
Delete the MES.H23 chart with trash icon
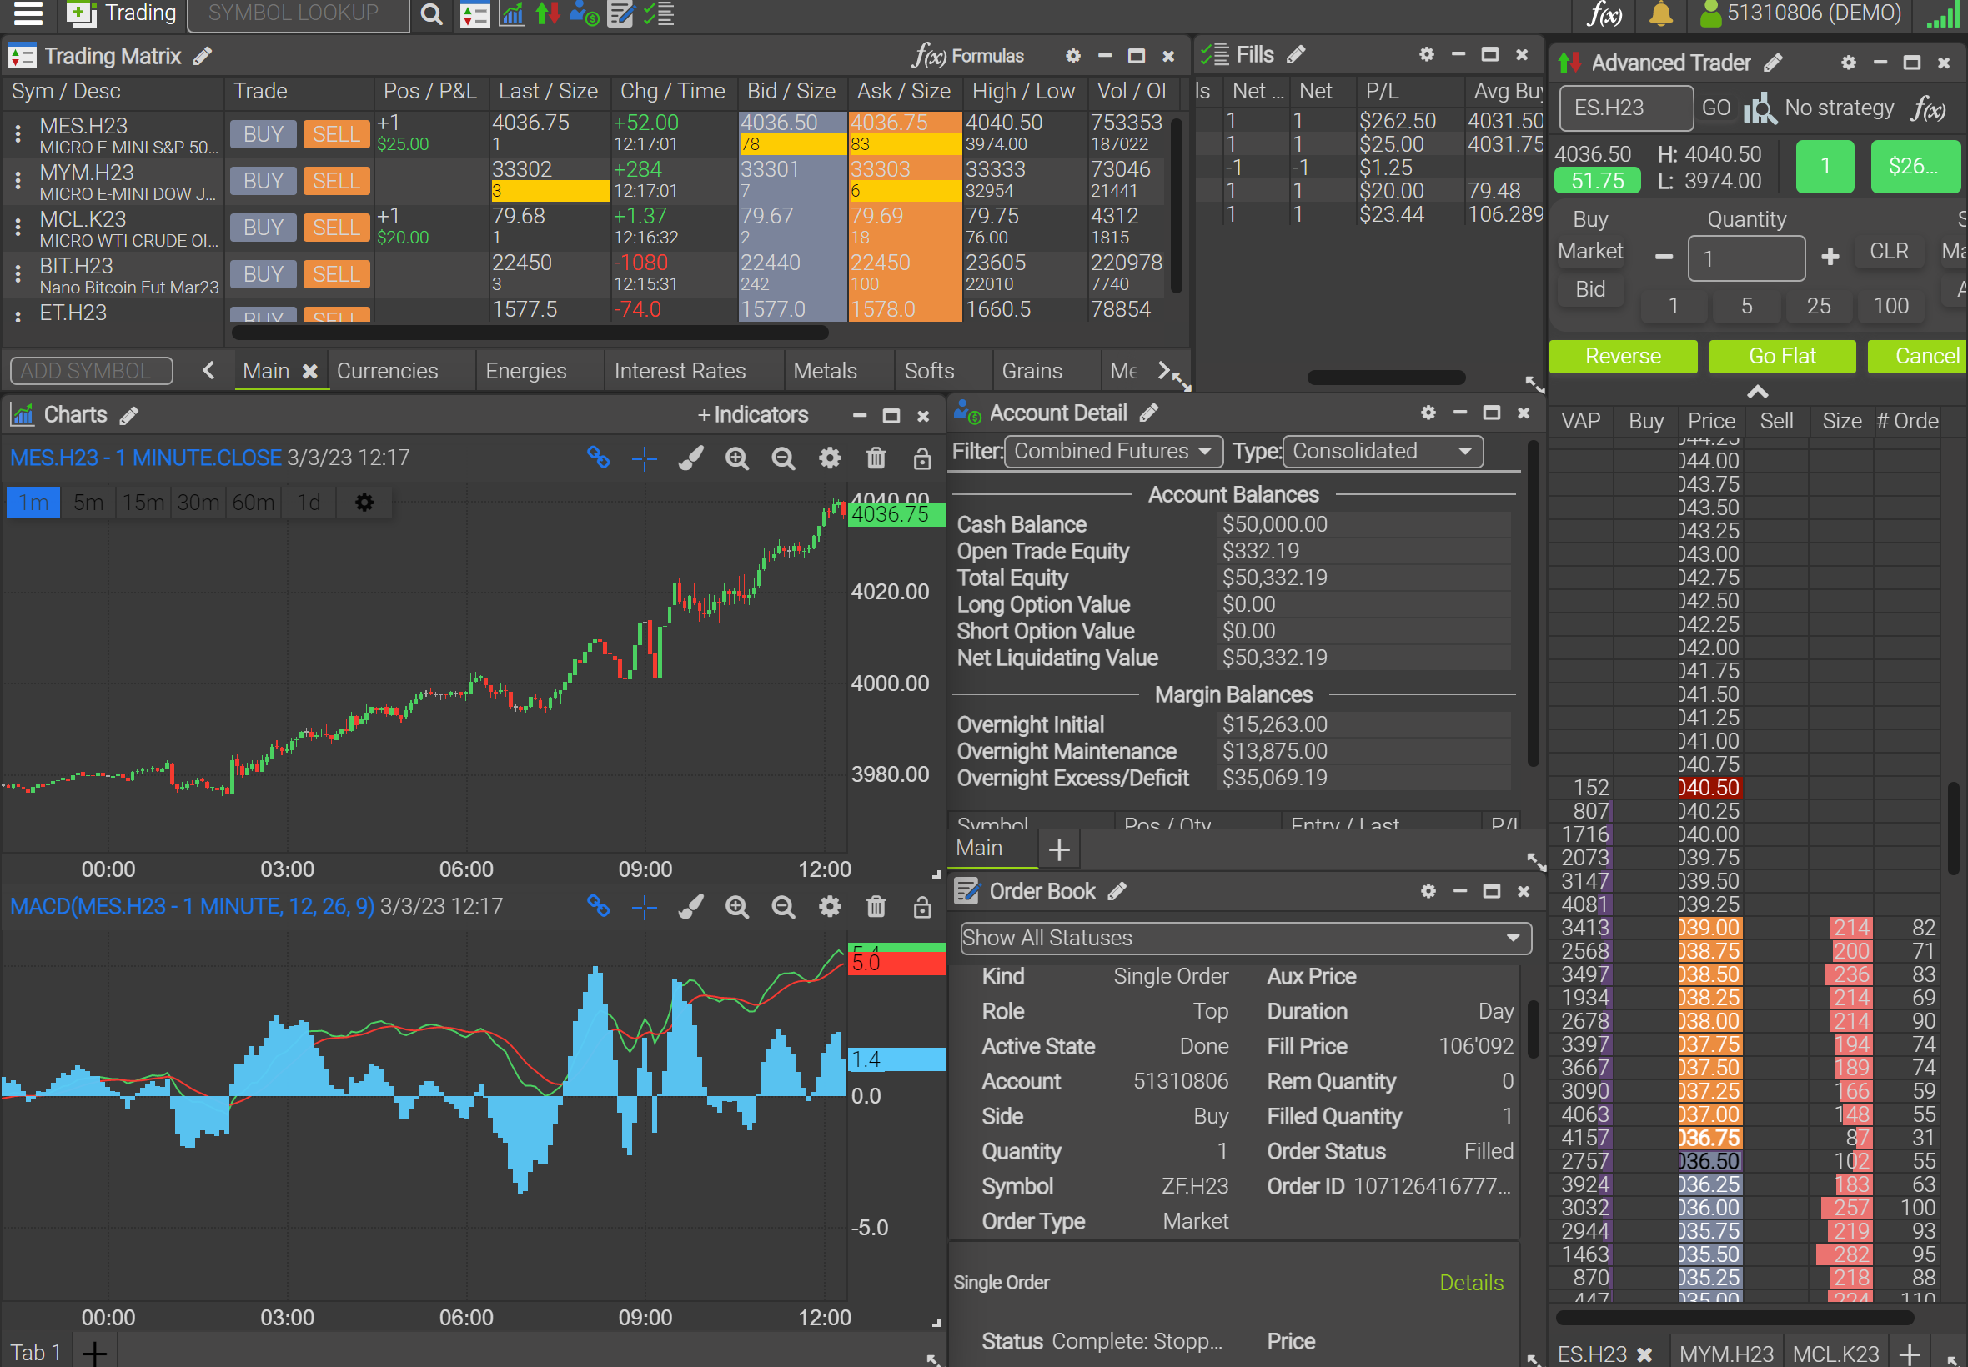click(x=876, y=458)
